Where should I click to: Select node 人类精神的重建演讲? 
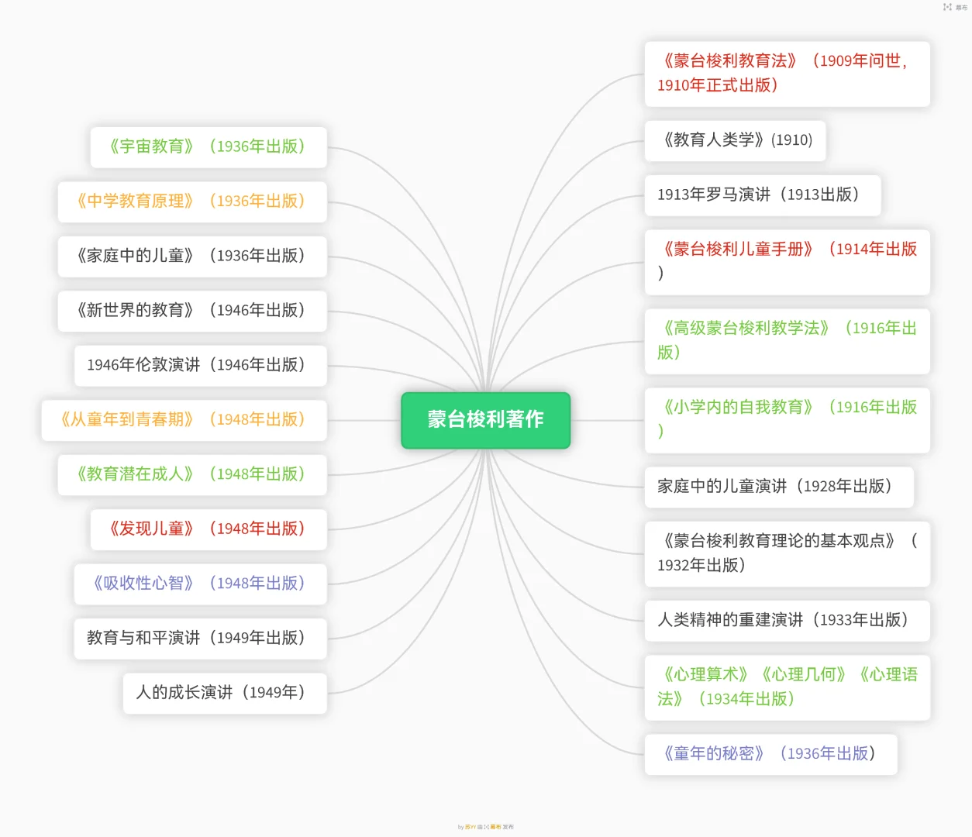[x=788, y=621]
